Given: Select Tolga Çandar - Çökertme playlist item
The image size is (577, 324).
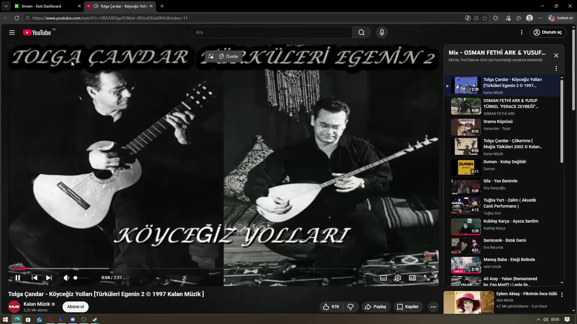Looking at the screenshot, I should pyautogui.click(x=505, y=146).
